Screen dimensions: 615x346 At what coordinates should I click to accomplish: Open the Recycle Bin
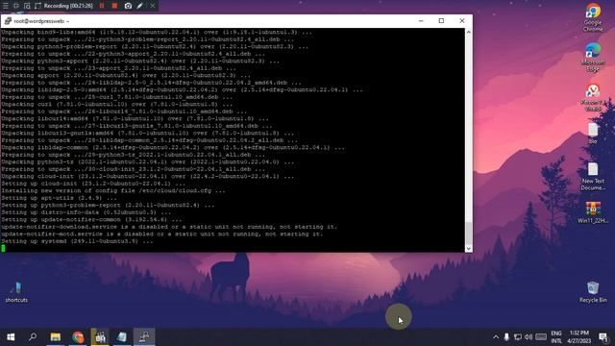coord(593,292)
